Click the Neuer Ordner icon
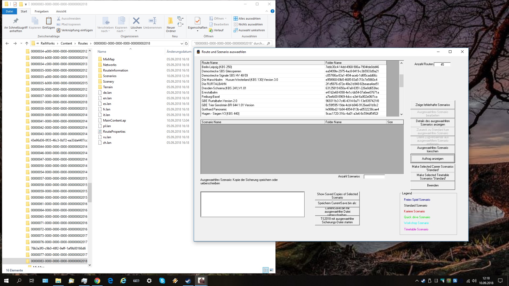 171,21
